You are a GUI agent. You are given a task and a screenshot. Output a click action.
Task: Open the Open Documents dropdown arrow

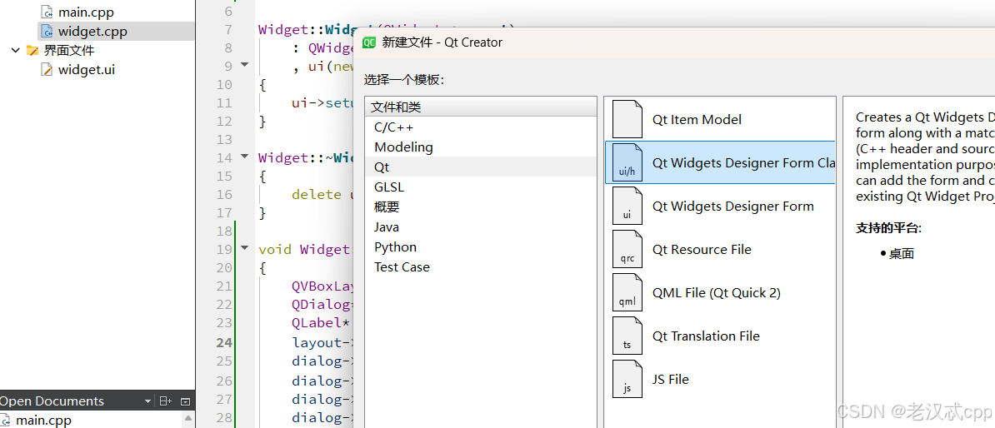point(147,401)
